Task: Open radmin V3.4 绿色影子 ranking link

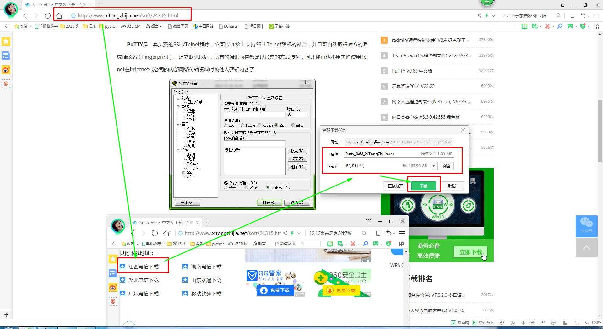Action: (430, 40)
